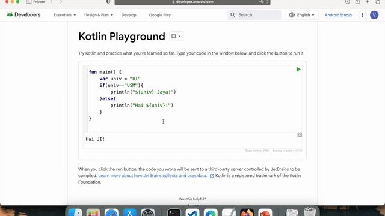Run the Kotlin code with the green play button
The width and height of the screenshot is (385, 216).
point(298,70)
